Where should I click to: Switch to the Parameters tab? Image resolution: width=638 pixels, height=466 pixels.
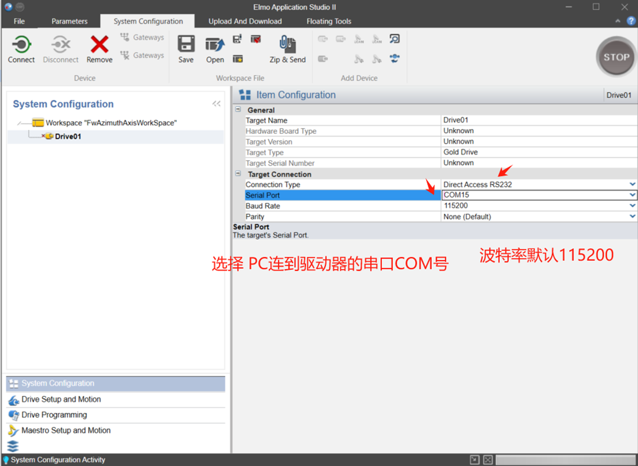pos(70,21)
